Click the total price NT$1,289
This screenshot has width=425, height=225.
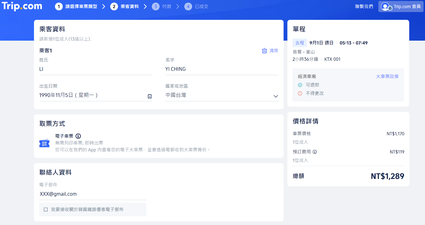pyautogui.click(x=388, y=176)
